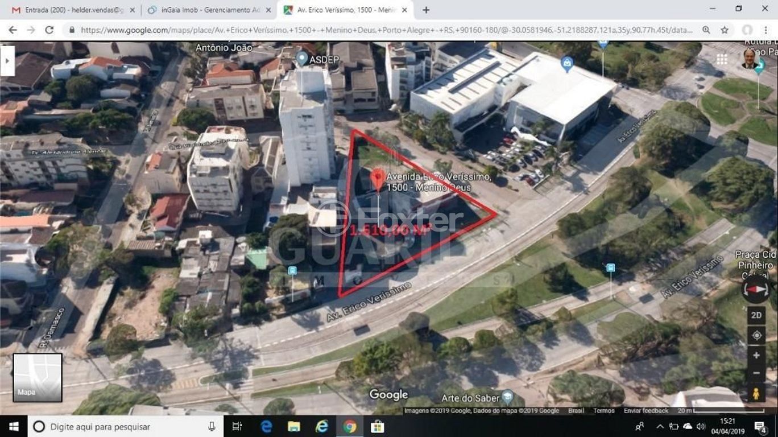Click the browser address bar URL
Screen dimensions: 778x437
[x=387, y=30]
